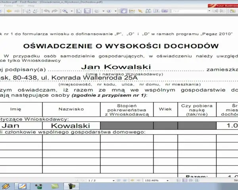Click the address field with Konrada Wallenroda 25A
This screenshot has width=238, height=190.
(x=69, y=78)
